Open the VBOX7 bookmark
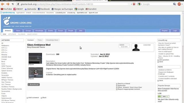The width and height of the screenshot is (184, 103). tap(18, 9)
